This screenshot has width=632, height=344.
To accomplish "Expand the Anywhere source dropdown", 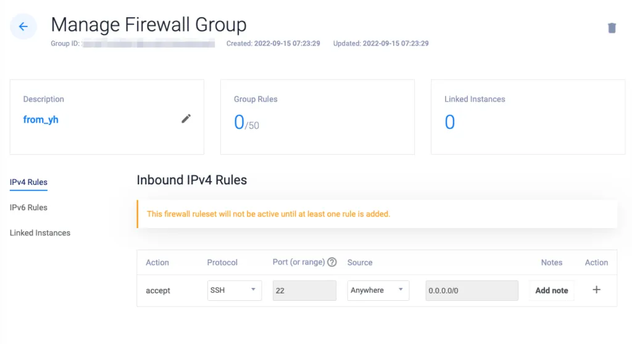I will coord(378,290).
